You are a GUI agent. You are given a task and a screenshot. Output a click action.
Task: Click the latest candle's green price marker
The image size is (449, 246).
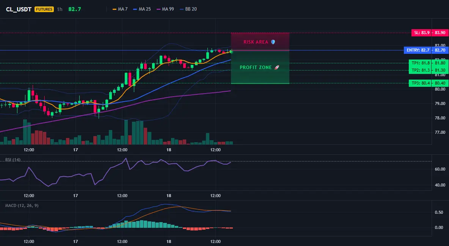pyautogui.click(x=231, y=52)
